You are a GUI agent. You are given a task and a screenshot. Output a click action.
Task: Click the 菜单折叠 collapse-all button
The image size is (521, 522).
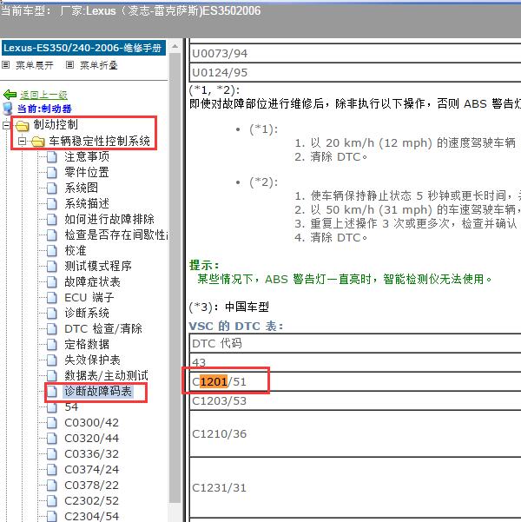coord(98,65)
